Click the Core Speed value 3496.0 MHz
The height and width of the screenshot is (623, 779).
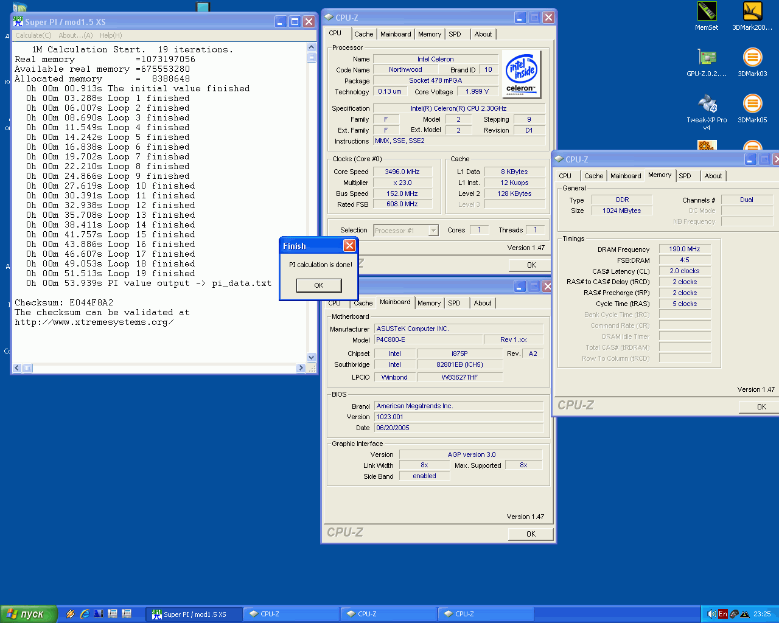pos(402,172)
